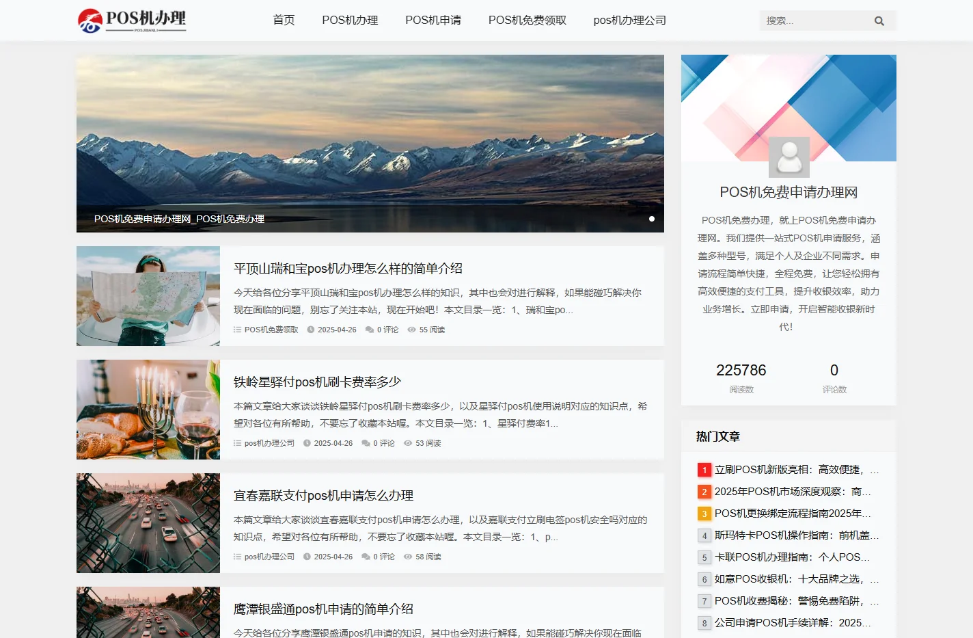Open banner caption POS机免费申请办理网_POS机免费办理
973x638 pixels.
179,219
